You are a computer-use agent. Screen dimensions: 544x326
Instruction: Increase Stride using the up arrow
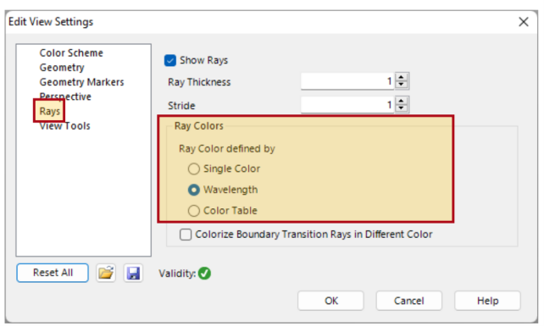402,101
